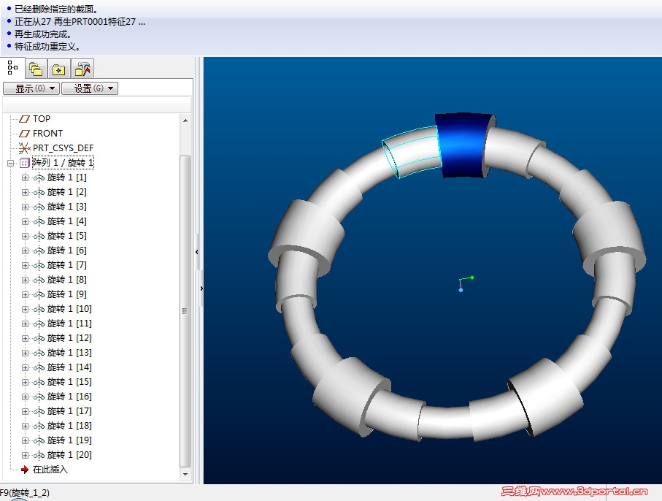Click the revolve icon of 旋转 1 [16]
662x501 pixels.
click(x=39, y=397)
